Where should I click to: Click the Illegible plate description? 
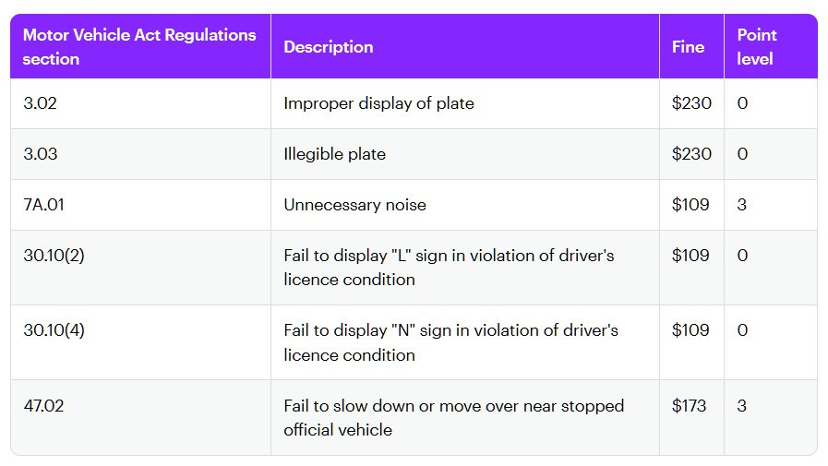335,154
